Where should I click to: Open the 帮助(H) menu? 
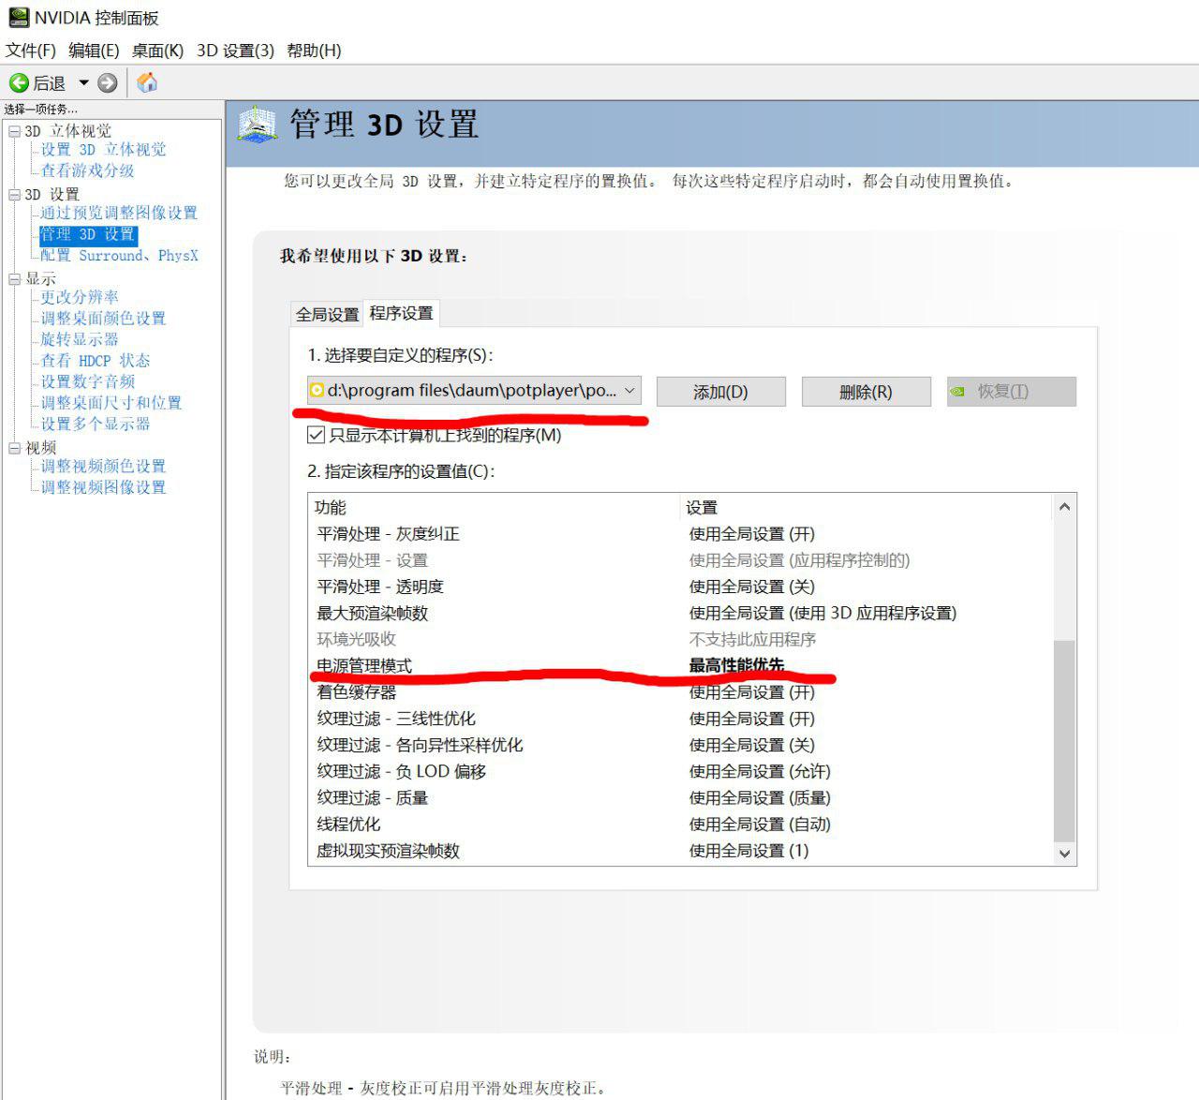314,51
